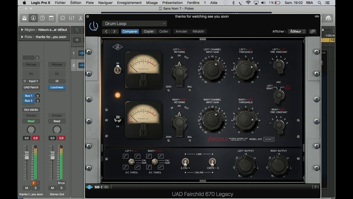Open the Afficher Éditeur dropdown
The height and width of the screenshot is (199, 353).
[x=297, y=32]
